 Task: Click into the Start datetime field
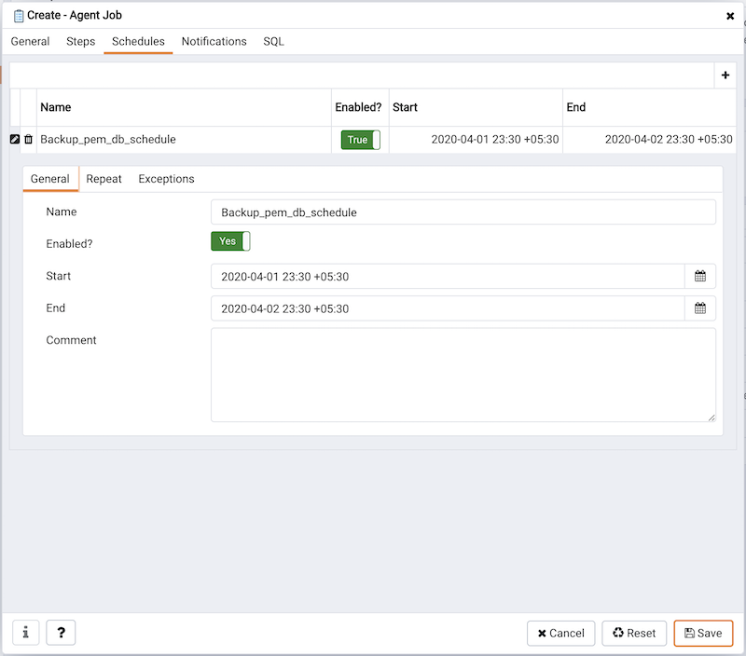coord(448,276)
